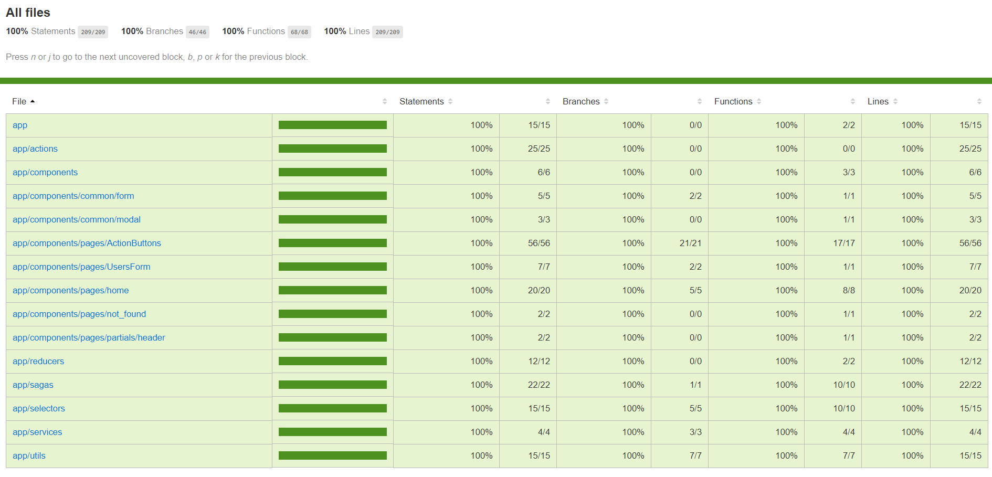View the app/reducers coverage
The image size is (992, 477).
pos(38,362)
